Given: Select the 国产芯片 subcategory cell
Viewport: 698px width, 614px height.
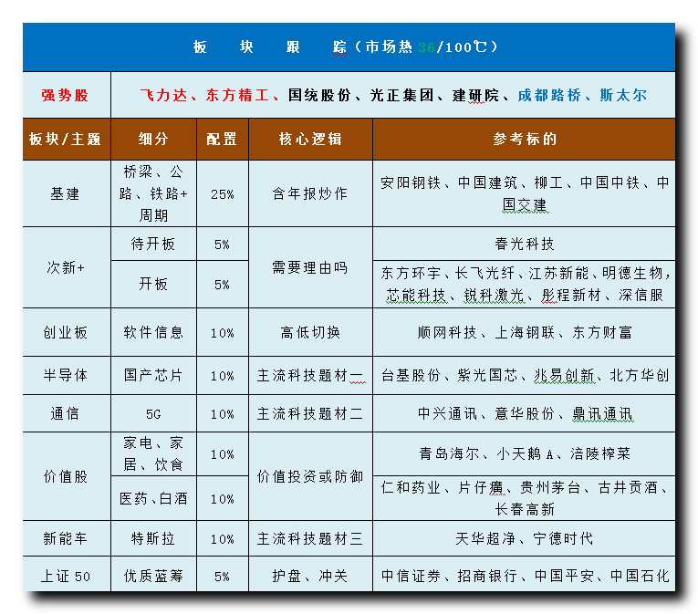Looking at the screenshot, I should 153,376.
